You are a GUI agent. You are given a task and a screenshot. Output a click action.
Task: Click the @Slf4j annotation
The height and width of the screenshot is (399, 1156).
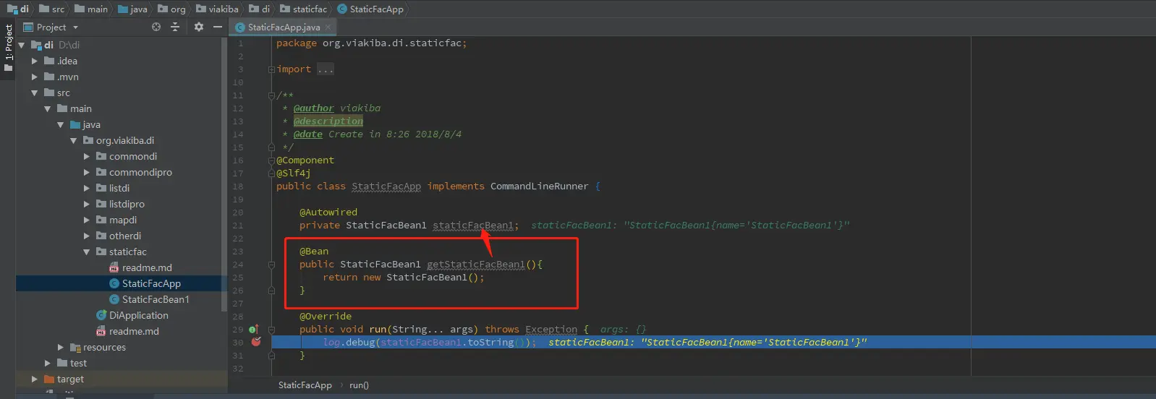(294, 173)
